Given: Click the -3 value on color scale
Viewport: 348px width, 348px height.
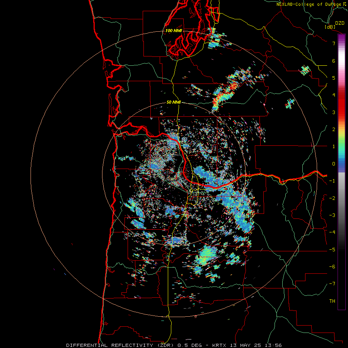Looking at the screenshot, I should pyautogui.click(x=332, y=215).
